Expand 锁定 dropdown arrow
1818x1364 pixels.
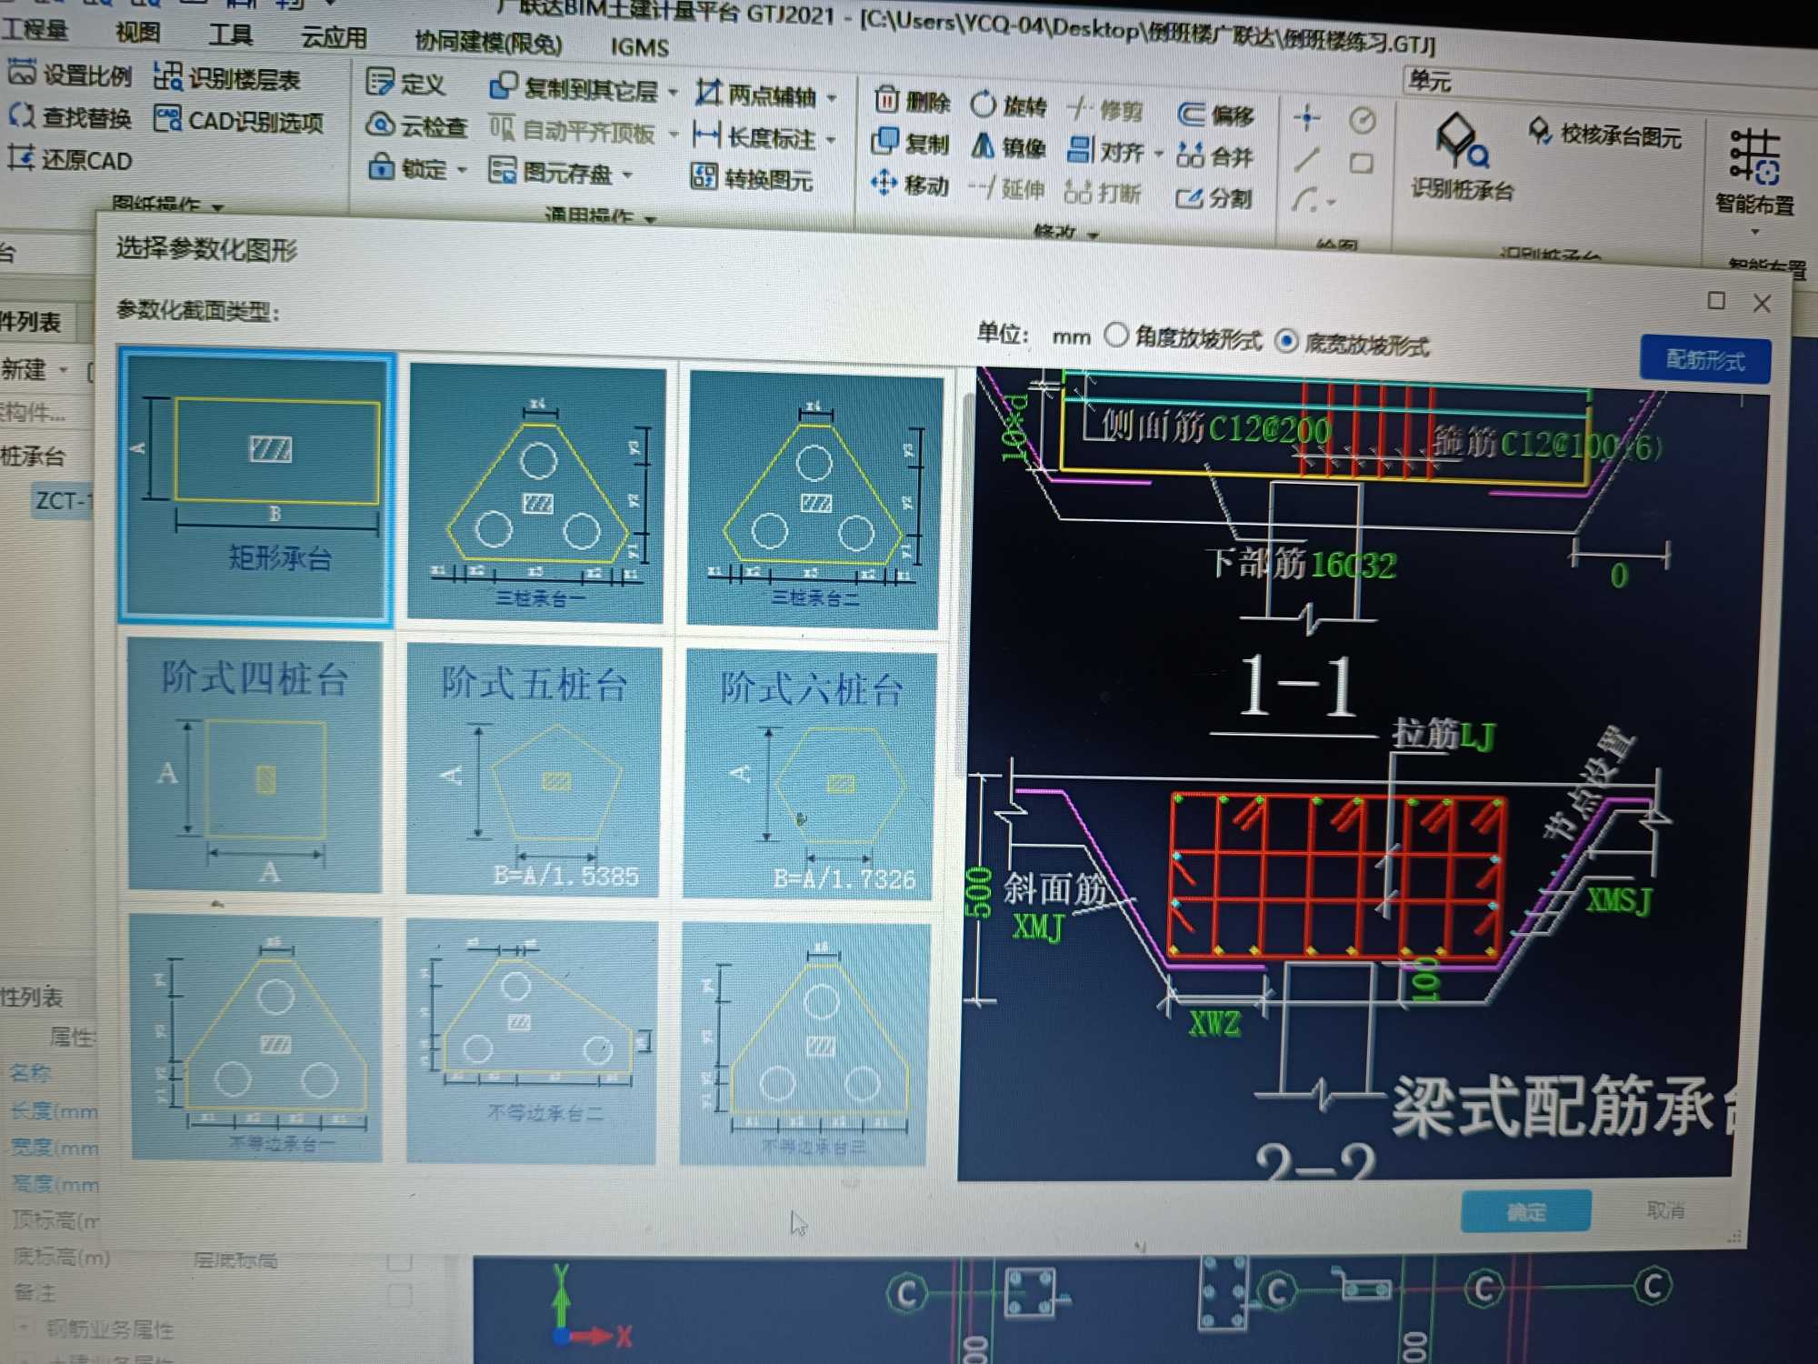[462, 170]
